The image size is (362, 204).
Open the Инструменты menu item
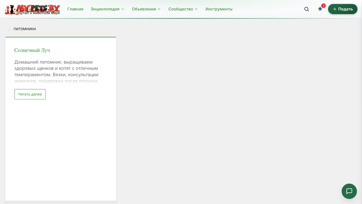(x=219, y=9)
